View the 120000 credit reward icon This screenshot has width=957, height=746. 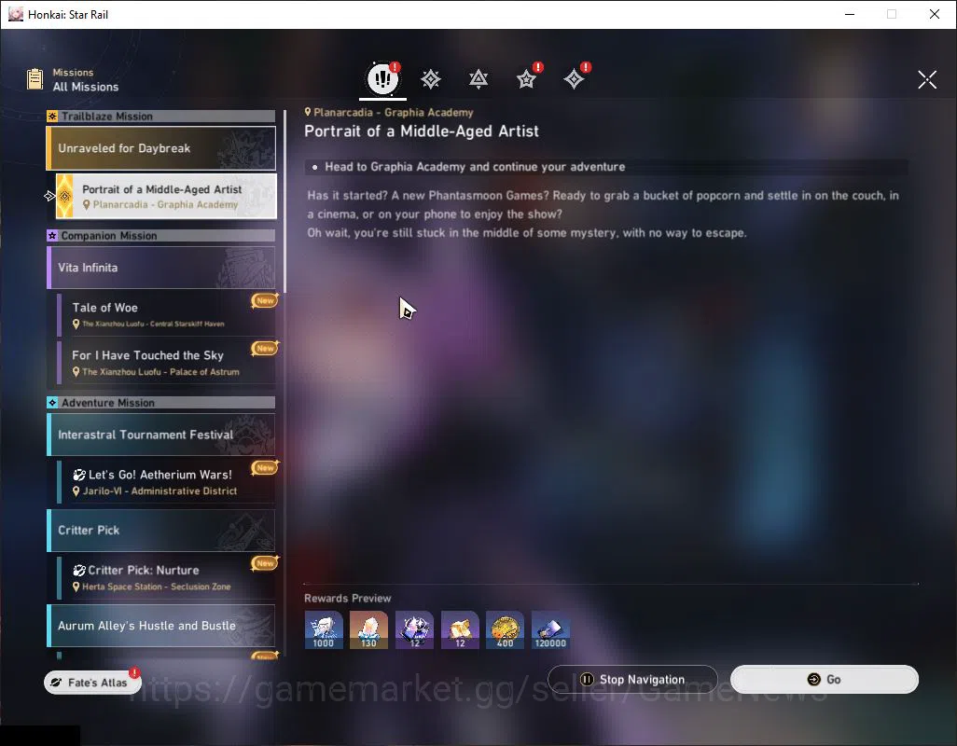click(550, 630)
